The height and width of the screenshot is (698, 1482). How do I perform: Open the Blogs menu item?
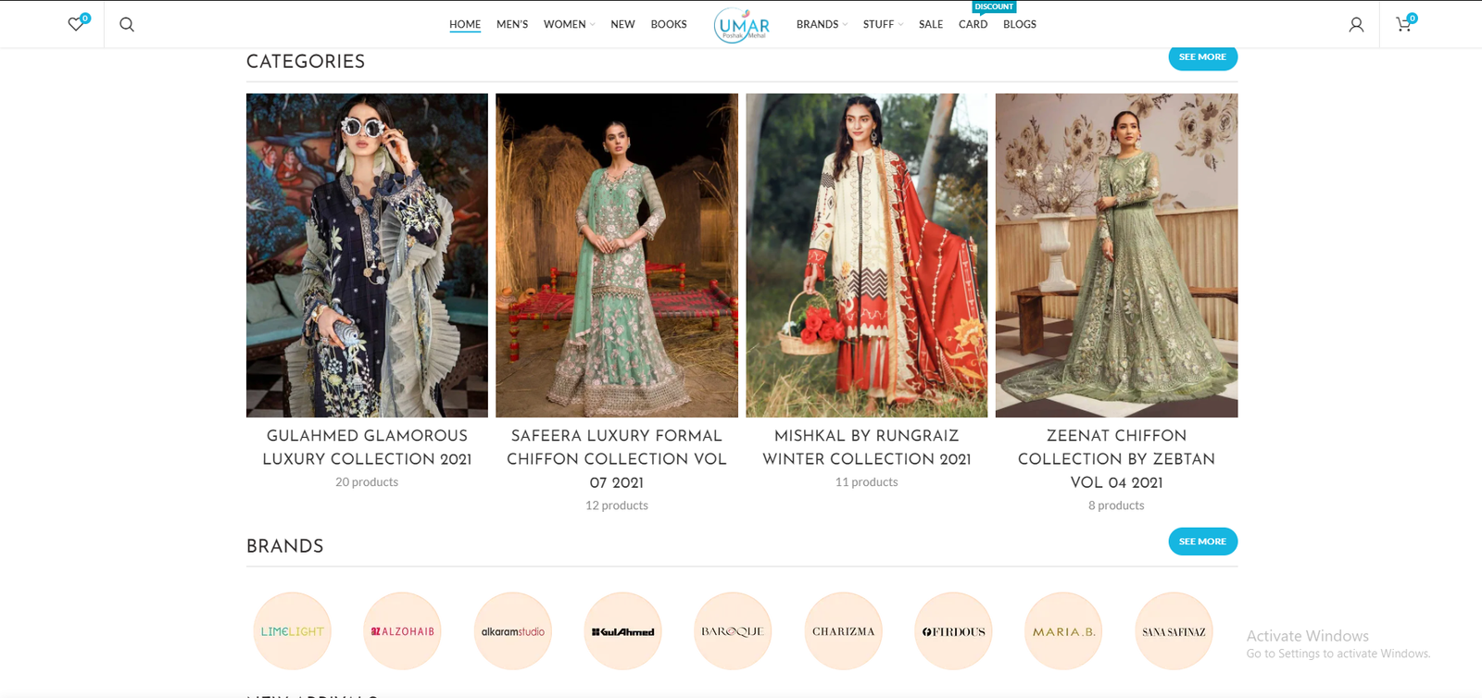point(1020,24)
